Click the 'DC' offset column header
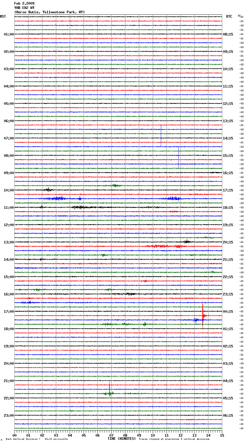Image resolution: width=245 pixels, height=443 pixels. [239, 16]
